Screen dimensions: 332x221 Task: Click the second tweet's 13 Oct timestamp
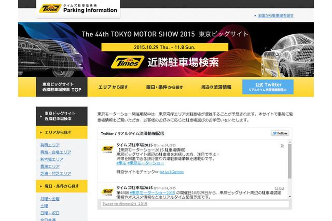point(280,188)
